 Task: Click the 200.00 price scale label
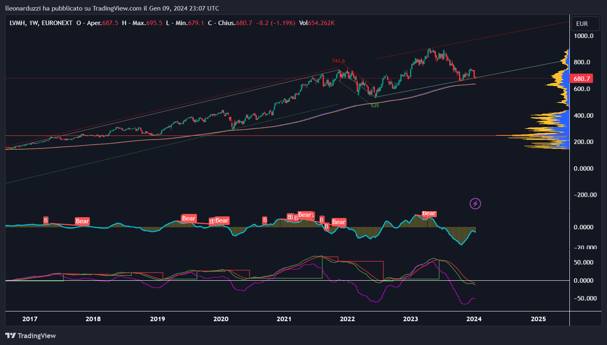pyautogui.click(x=584, y=142)
